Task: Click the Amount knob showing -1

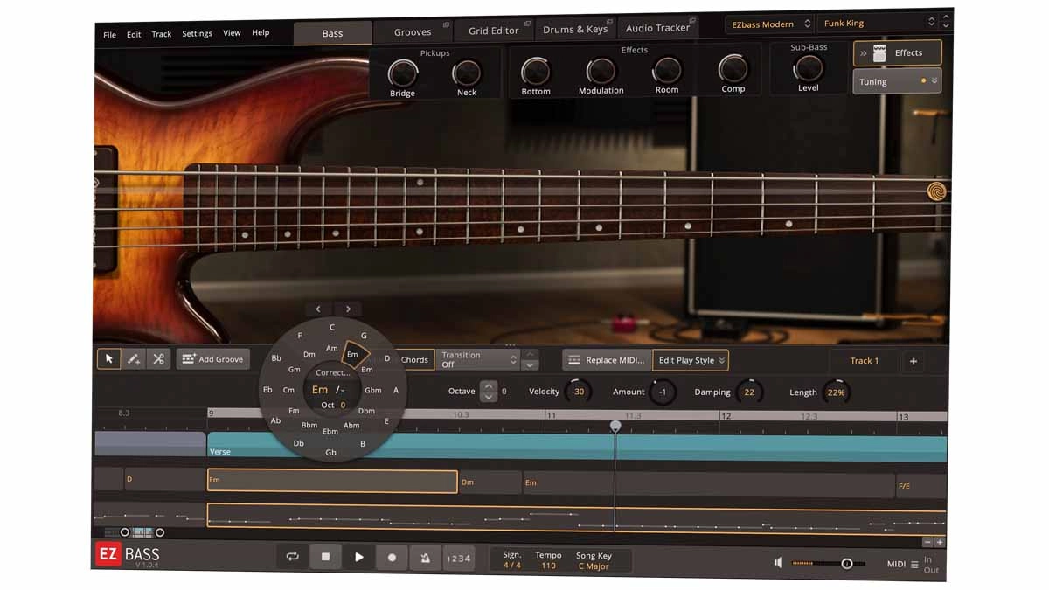Action: point(663,392)
